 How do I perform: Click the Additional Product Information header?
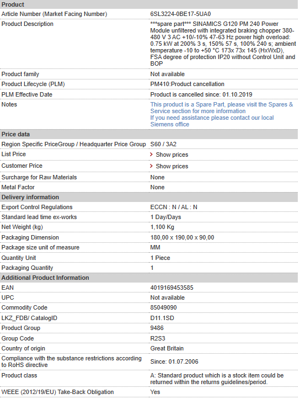point(149,278)
